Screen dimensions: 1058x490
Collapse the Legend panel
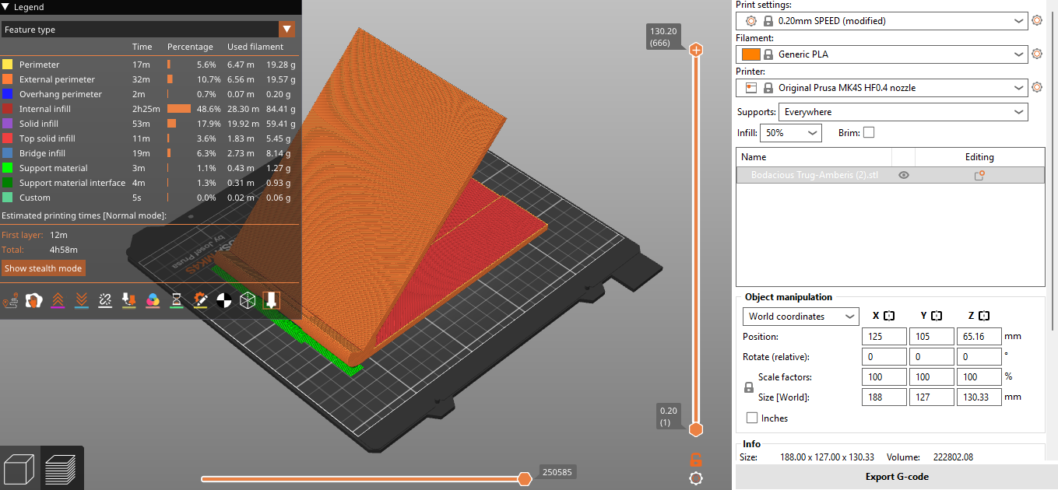(7, 7)
